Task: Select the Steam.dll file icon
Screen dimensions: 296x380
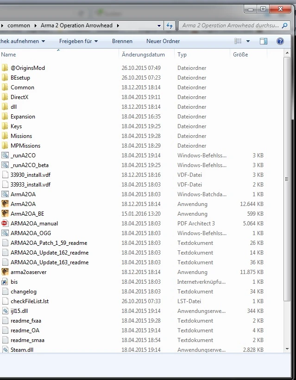Action: 5,349
